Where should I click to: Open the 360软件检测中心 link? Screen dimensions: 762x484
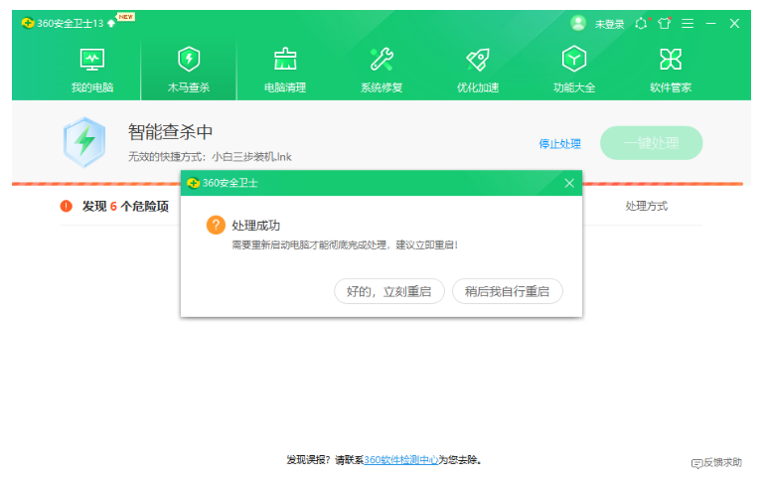coord(401,460)
